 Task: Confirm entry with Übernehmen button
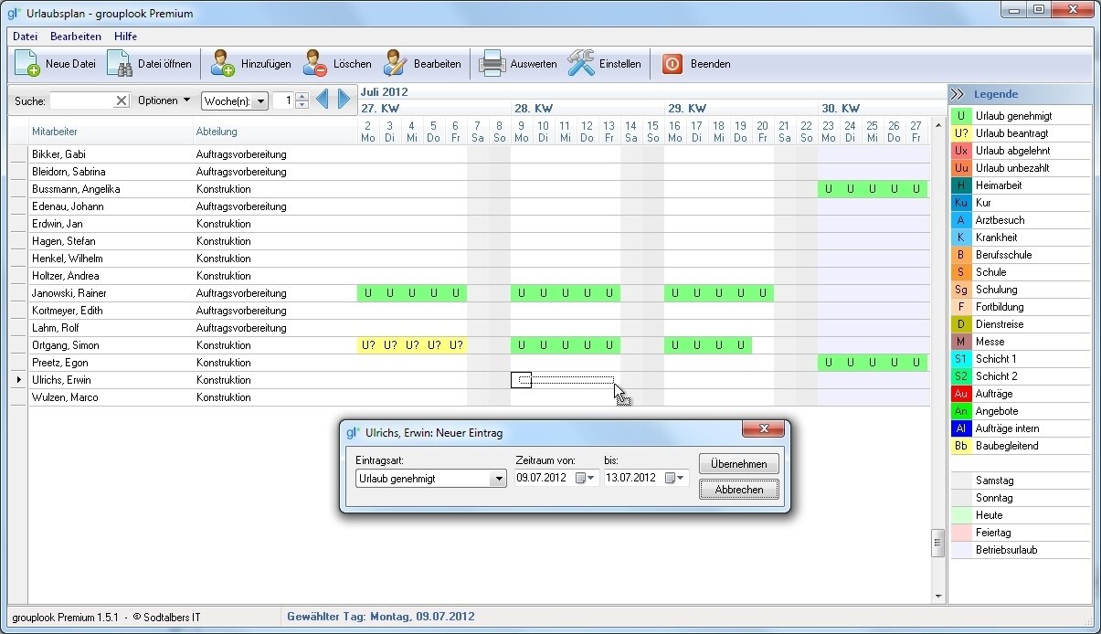738,464
